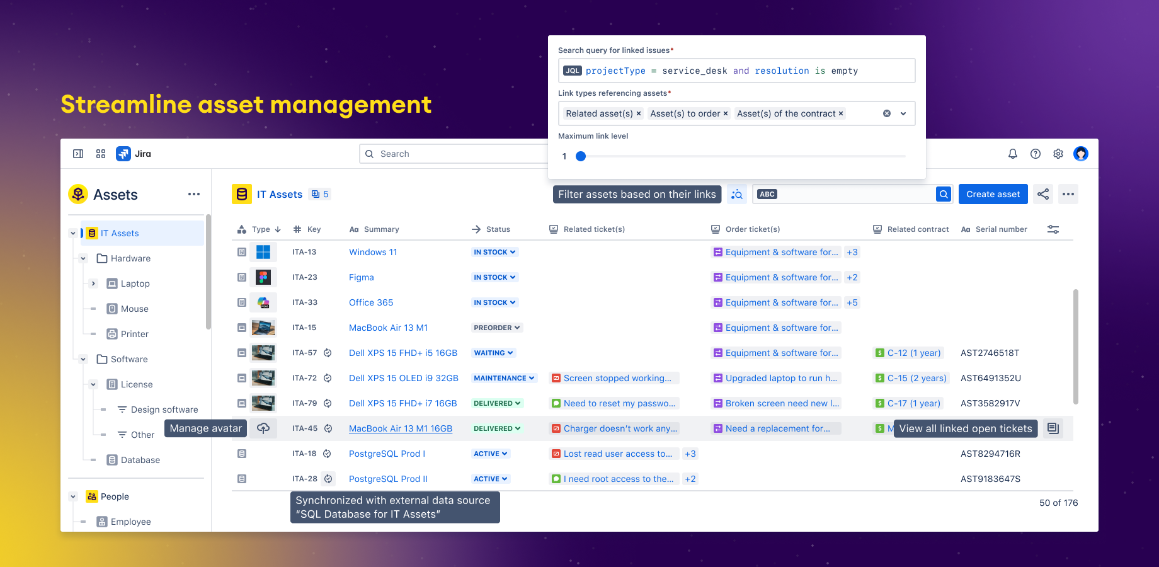Click the view linked open tickets icon
This screenshot has width=1159, height=567.
(1053, 428)
